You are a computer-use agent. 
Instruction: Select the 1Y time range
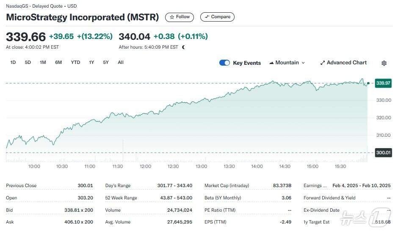pyautogui.click(x=91, y=62)
